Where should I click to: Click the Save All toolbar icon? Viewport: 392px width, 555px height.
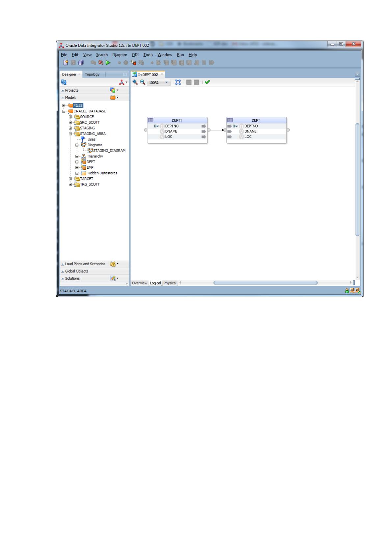point(81,62)
